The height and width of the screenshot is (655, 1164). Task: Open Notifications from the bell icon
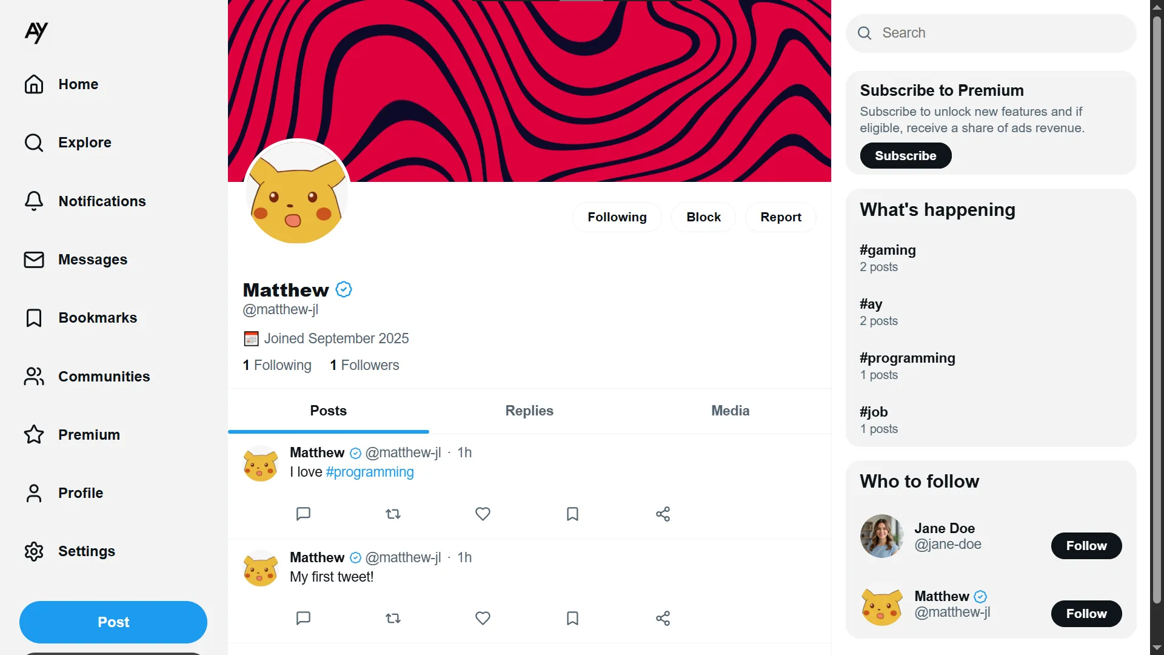[x=34, y=201]
